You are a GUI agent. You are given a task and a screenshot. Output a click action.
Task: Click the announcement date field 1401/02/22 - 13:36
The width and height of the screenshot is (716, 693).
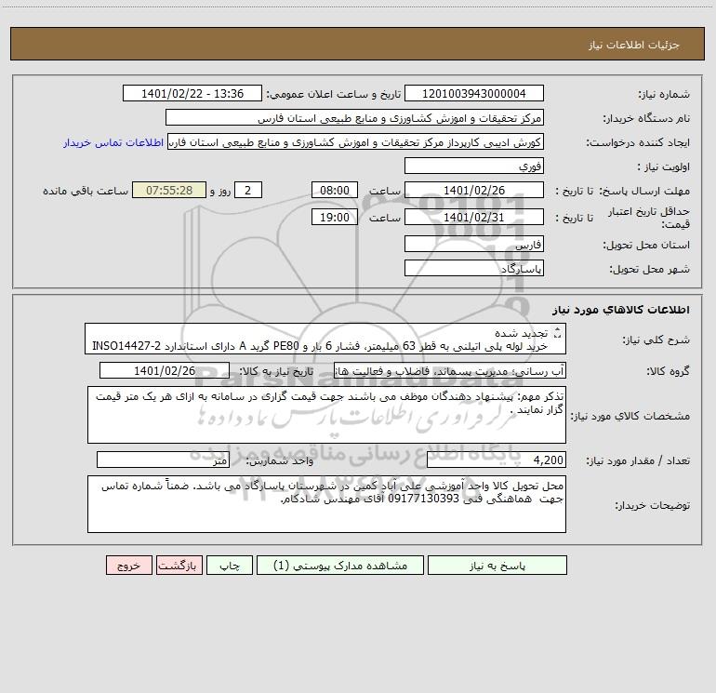click(192, 93)
